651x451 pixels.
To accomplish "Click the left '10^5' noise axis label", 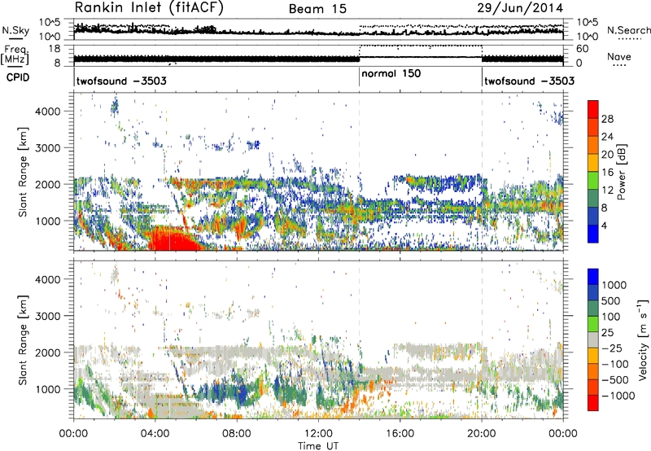I will (49, 22).
